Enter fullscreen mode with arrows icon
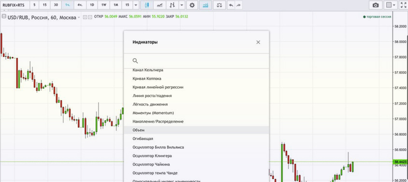Screen dimensions: 408x182 pos(403,5)
